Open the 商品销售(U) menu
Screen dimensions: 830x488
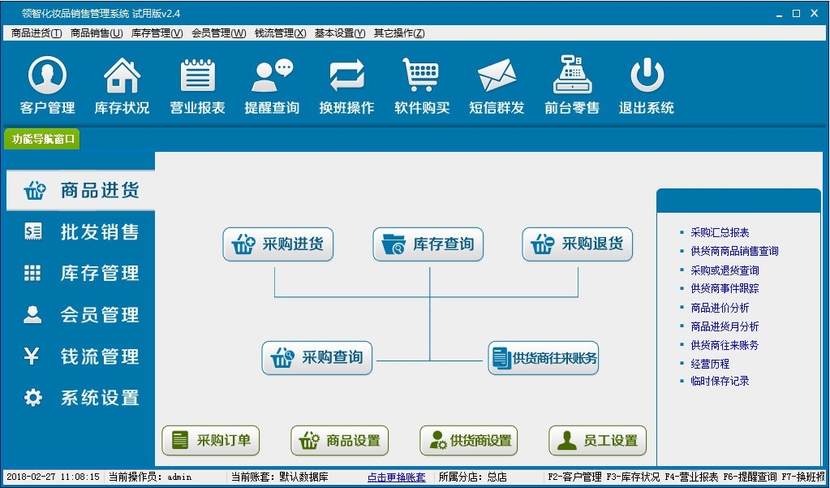97,32
